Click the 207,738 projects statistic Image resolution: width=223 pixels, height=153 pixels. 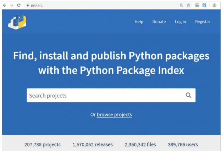pos(42,145)
